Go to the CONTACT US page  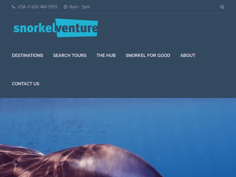(x=25, y=84)
